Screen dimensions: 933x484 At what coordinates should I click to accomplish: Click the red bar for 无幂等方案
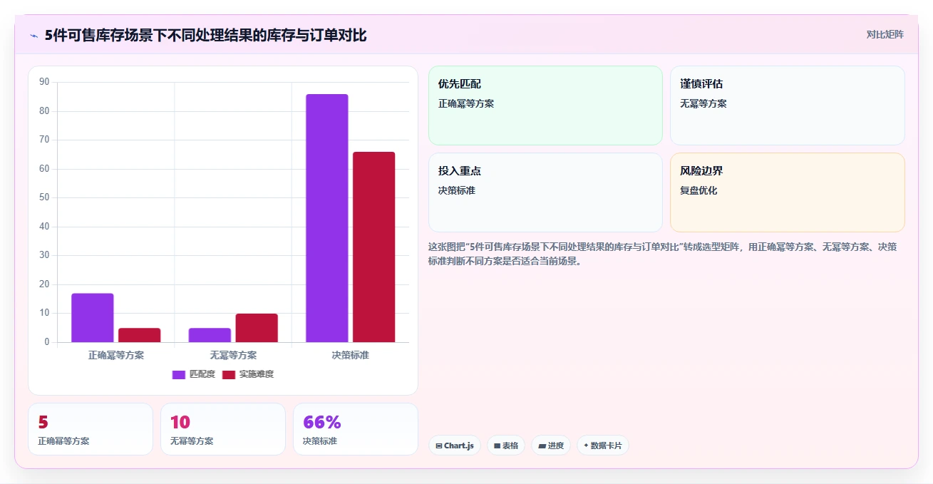[x=257, y=328]
